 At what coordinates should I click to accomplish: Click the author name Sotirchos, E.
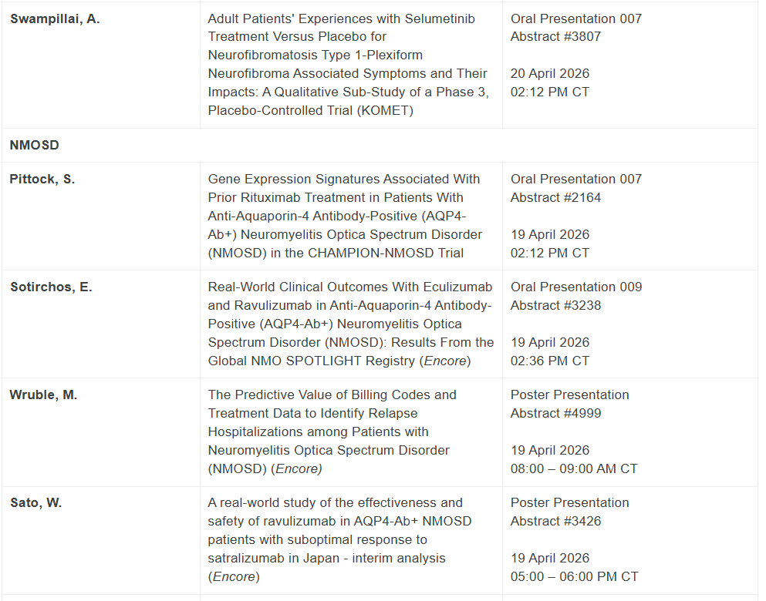[51, 287]
